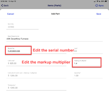Tap the Sync text link
109x94 pixels.
coord(101,6)
